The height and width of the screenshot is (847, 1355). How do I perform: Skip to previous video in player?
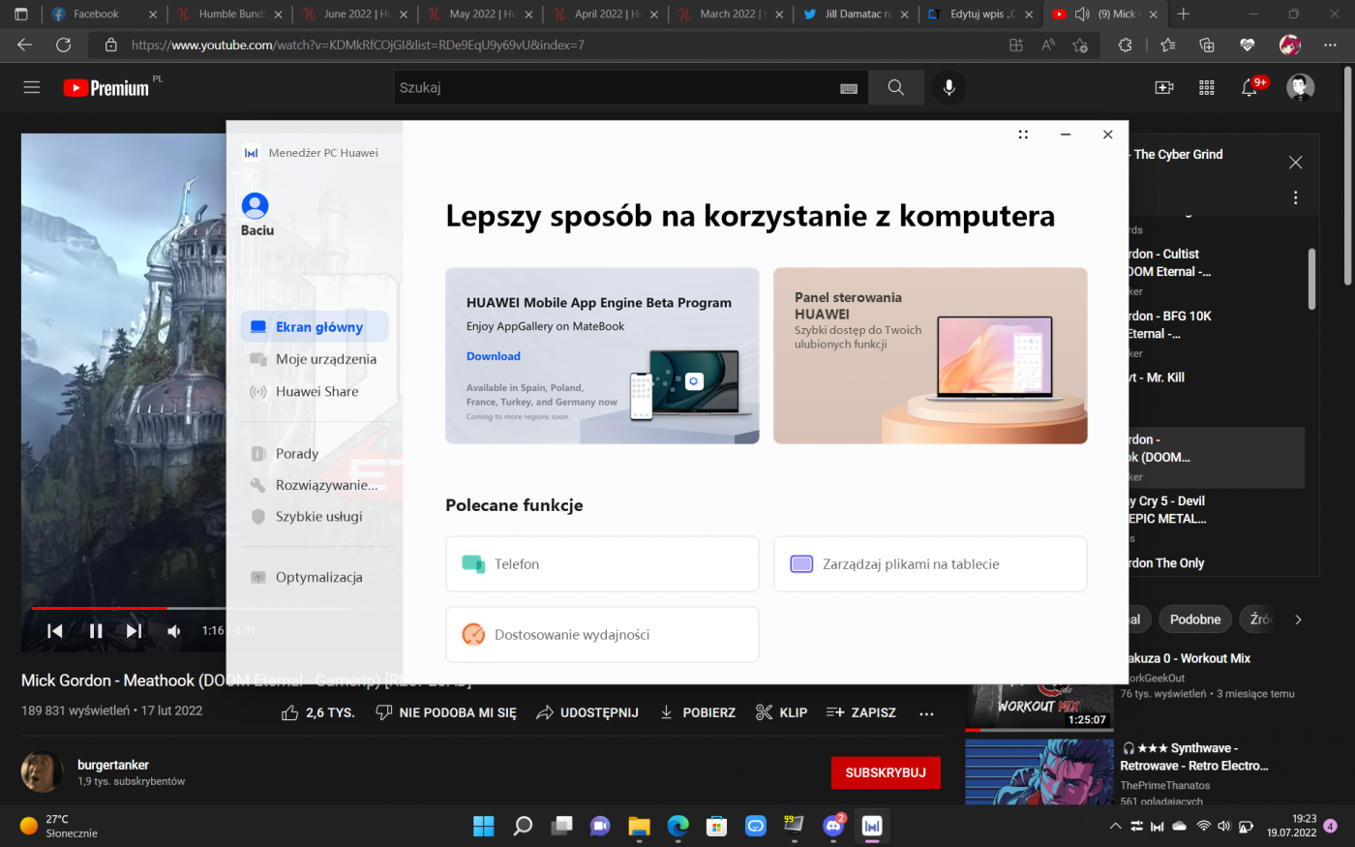click(x=55, y=631)
